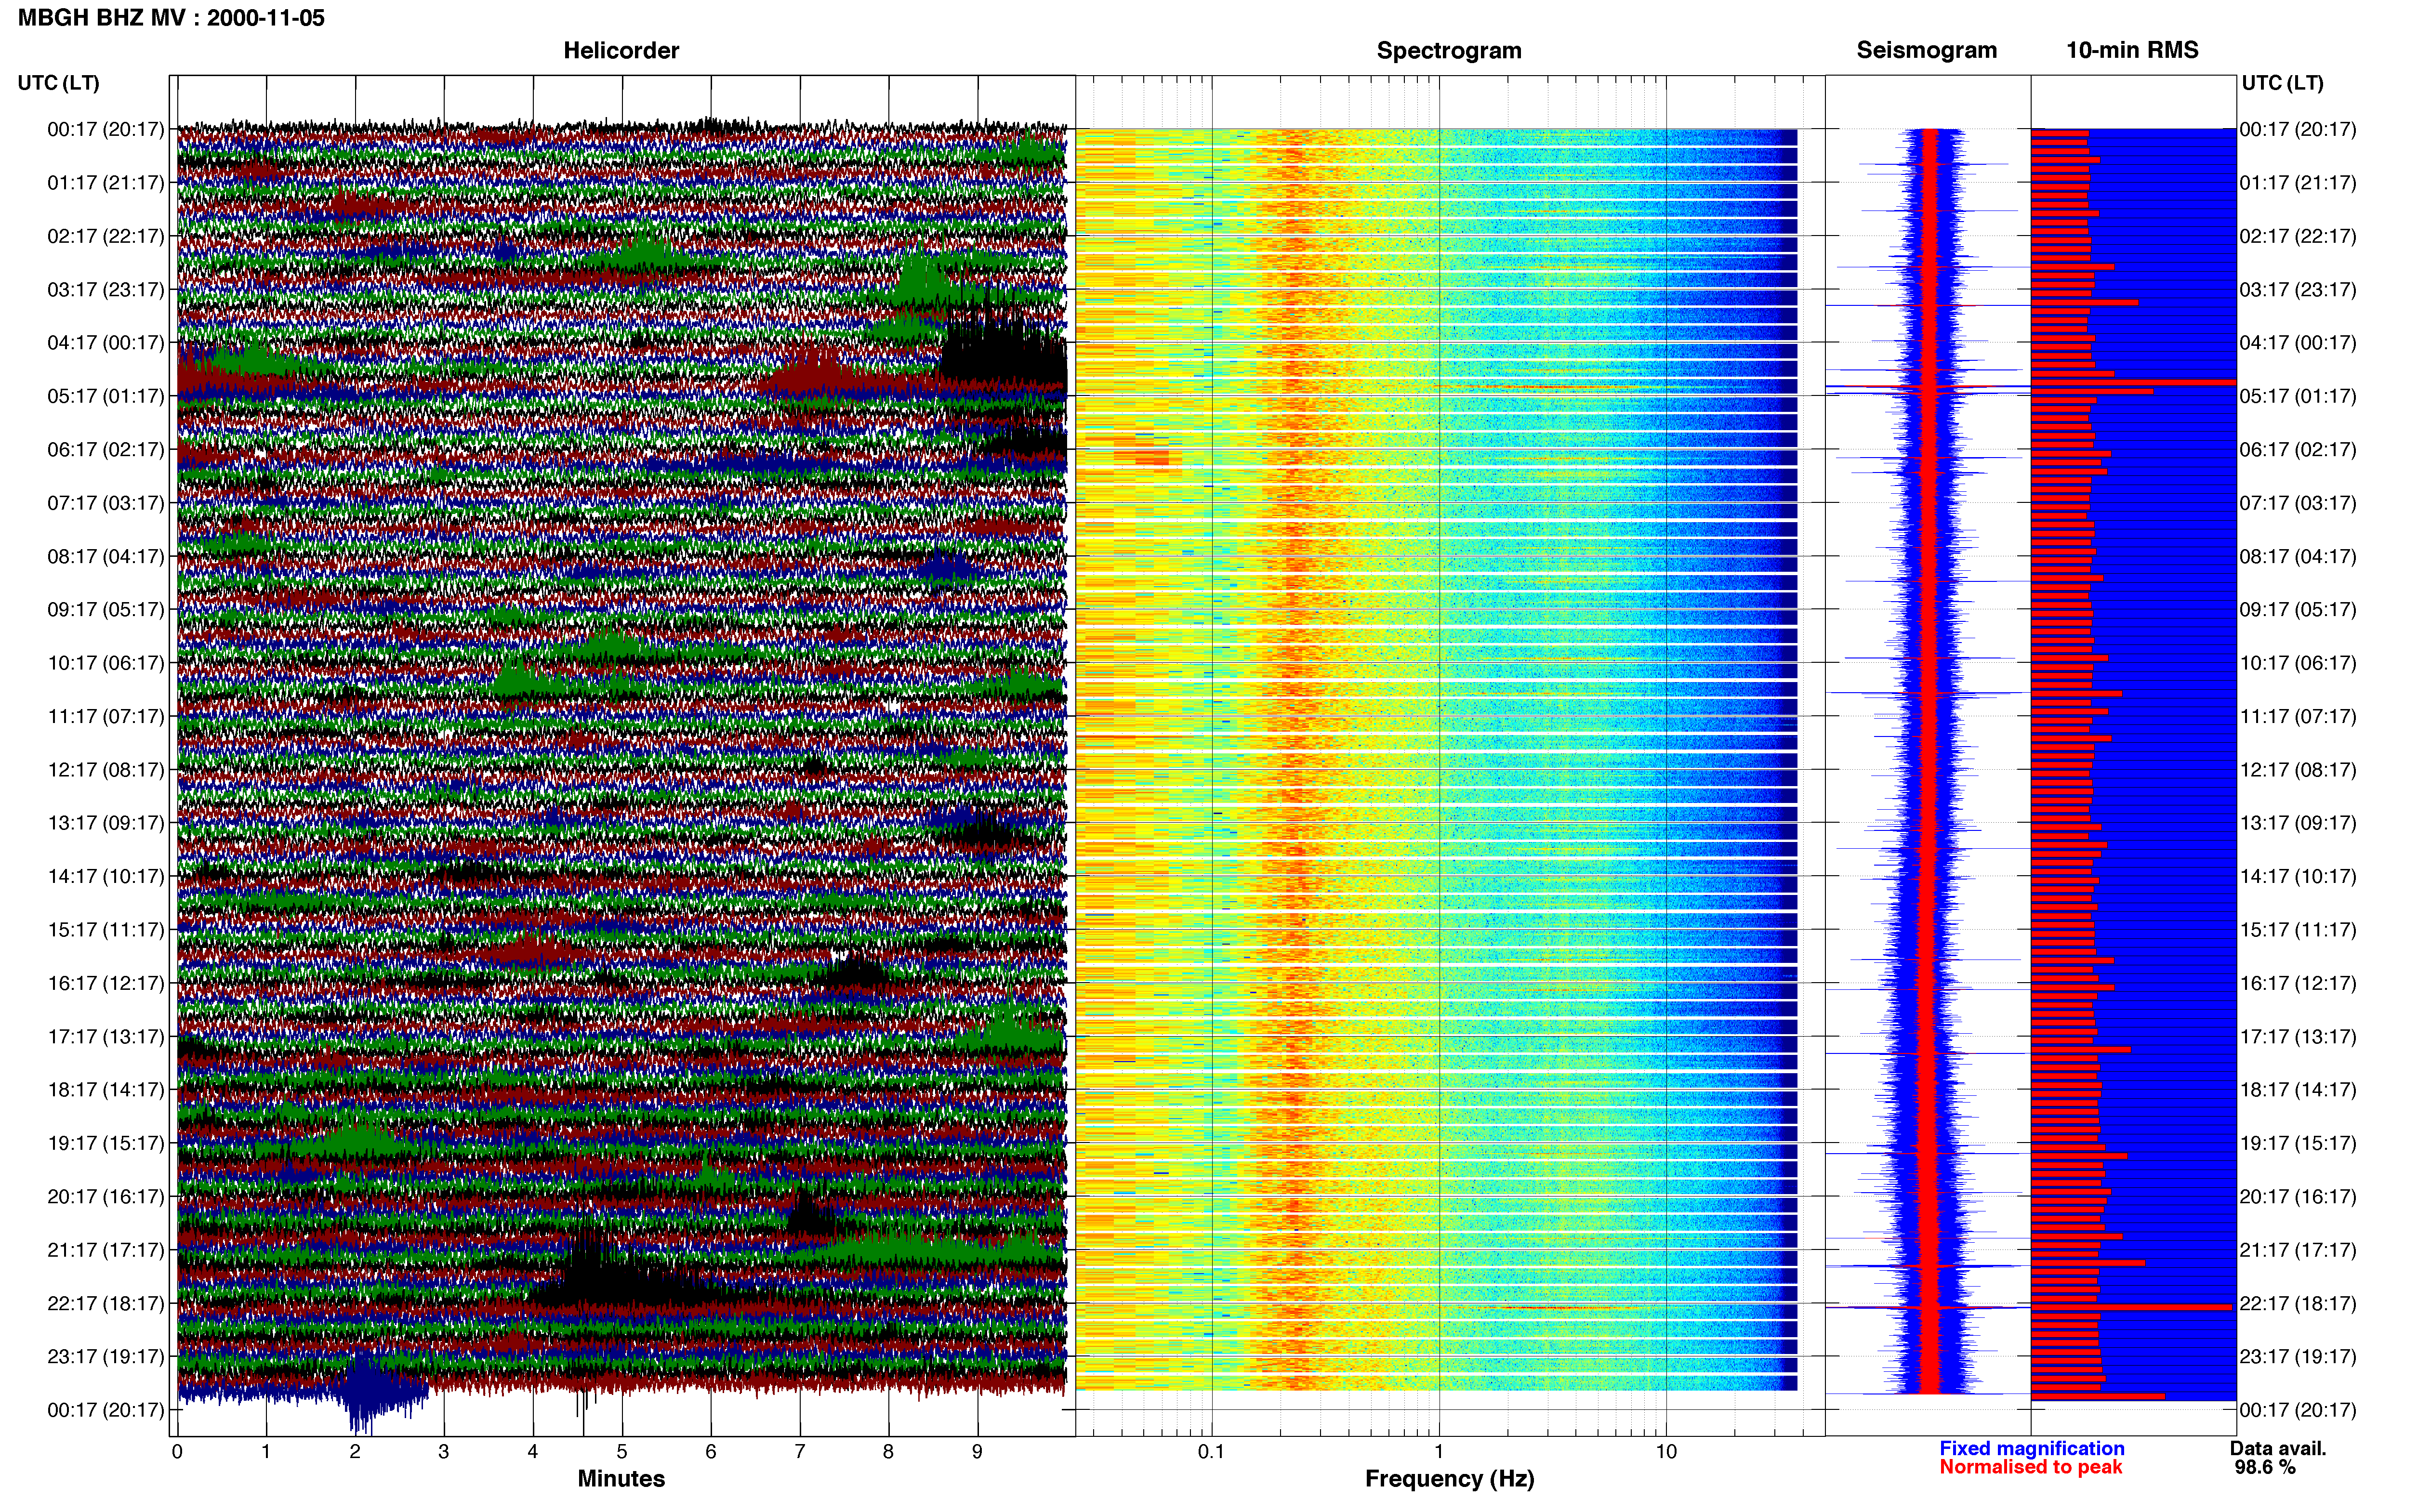Viewport: 2418px width, 1512px height.
Task: Click RMS panel axis label "21:17 (17:17)"
Action: pos(2298,1250)
